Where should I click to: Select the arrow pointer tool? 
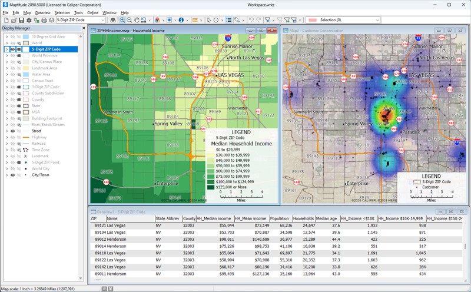tap(209, 20)
